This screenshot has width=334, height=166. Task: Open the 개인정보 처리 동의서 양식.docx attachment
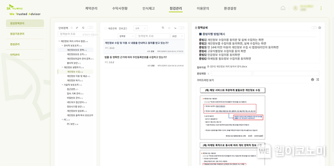(x=229, y=67)
